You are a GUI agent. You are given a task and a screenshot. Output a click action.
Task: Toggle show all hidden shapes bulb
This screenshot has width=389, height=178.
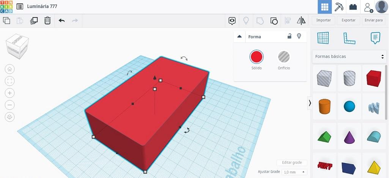coord(246,21)
